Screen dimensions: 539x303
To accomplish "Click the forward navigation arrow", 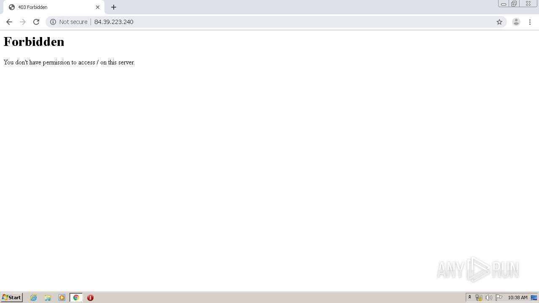I will click(23, 22).
